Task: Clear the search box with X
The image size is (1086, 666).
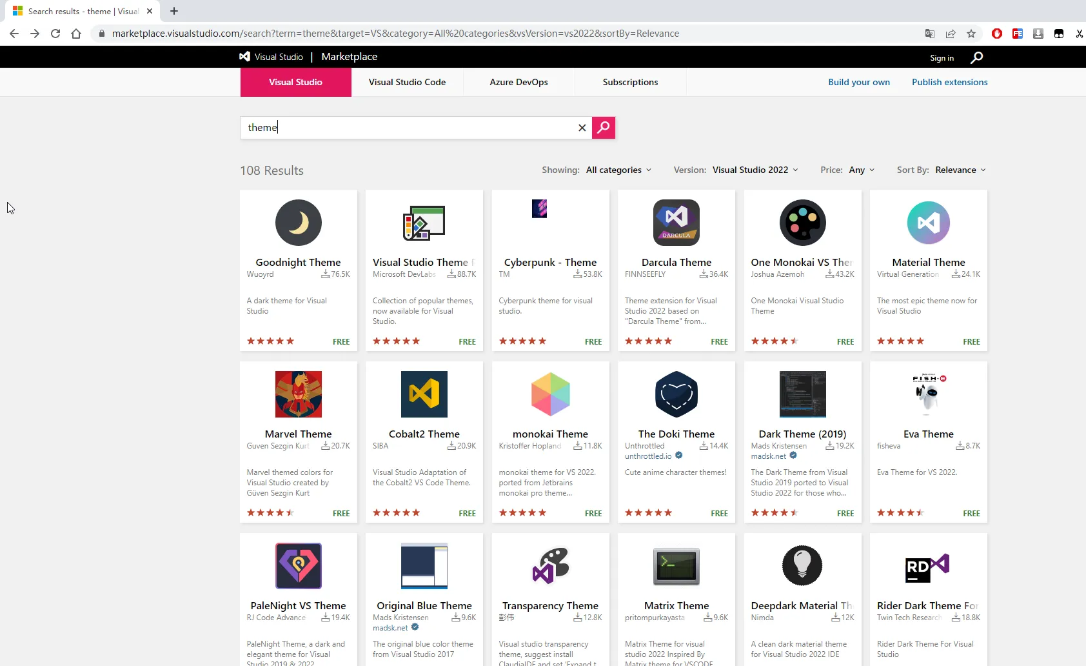Action: pyautogui.click(x=582, y=128)
